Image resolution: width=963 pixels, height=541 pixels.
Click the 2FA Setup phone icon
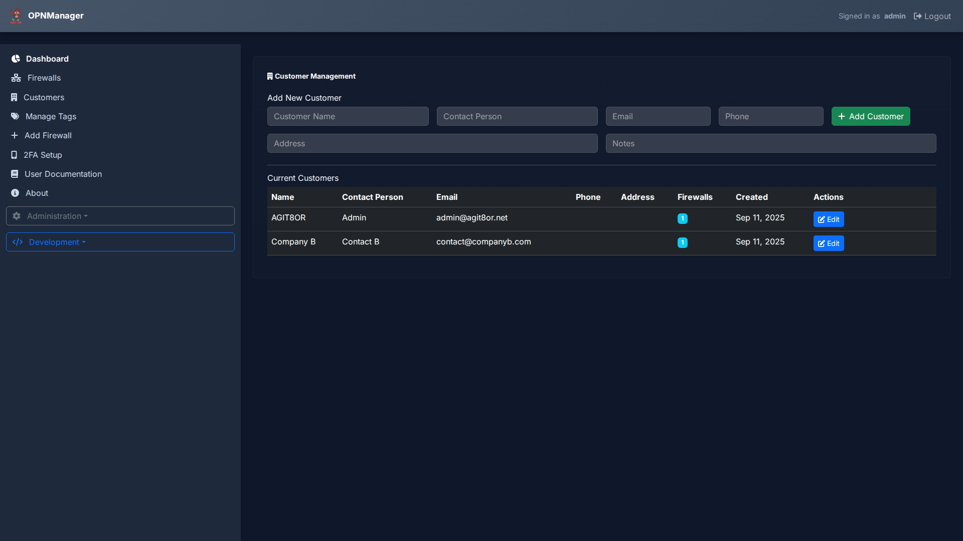(x=14, y=155)
